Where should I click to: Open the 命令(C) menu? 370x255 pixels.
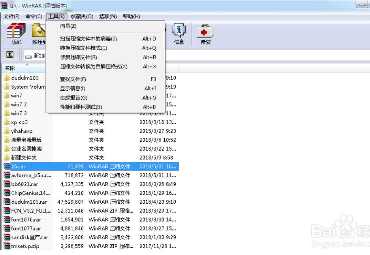(34, 16)
